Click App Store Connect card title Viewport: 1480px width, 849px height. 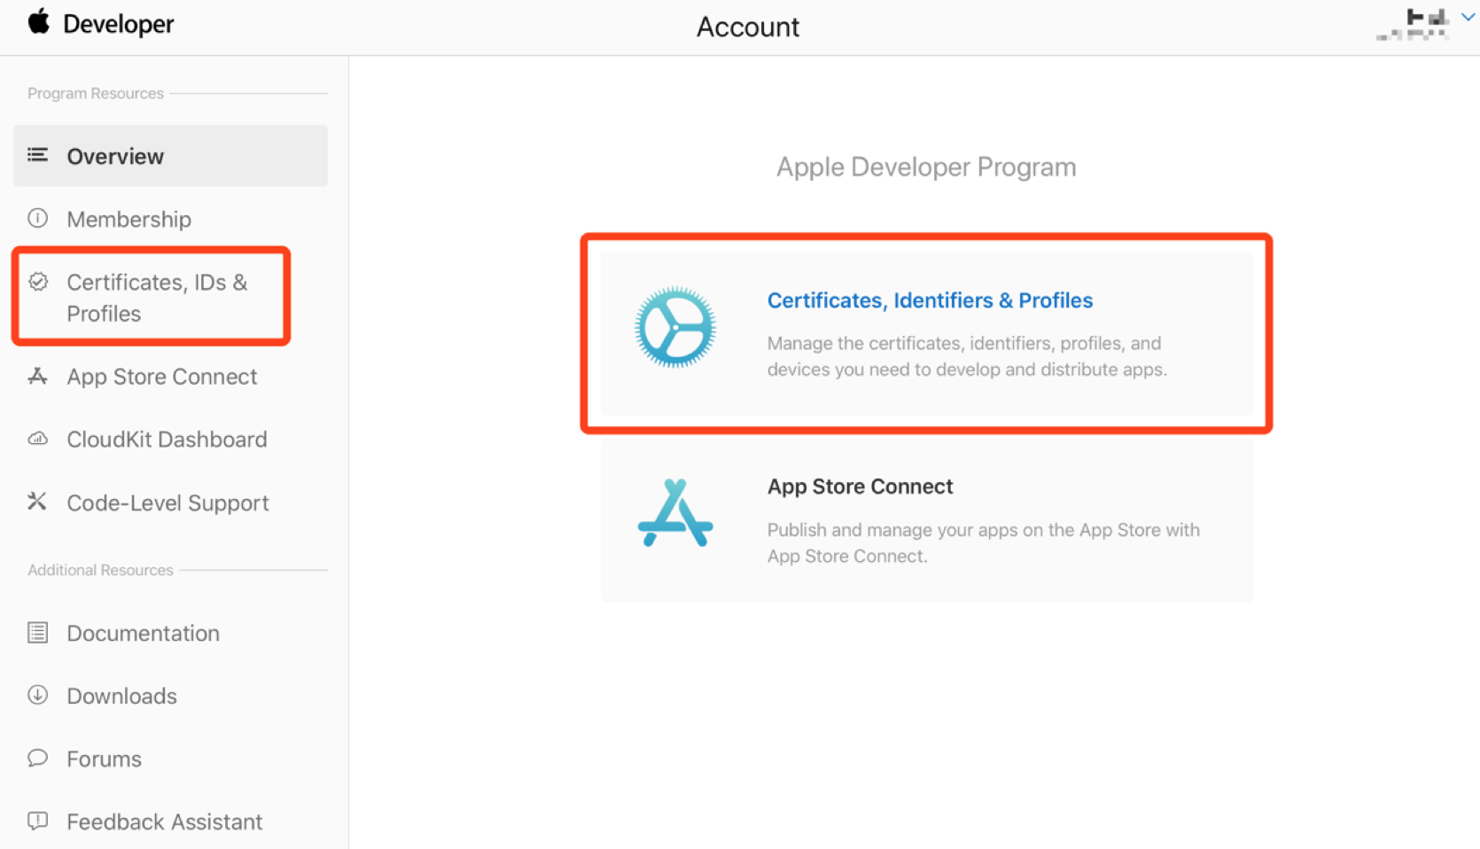pos(860,487)
